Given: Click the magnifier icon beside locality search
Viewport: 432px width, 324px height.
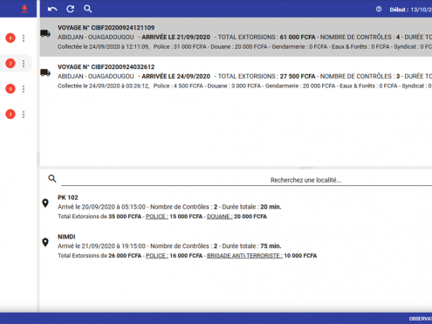Looking at the screenshot, I should click(x=52, y=178).
